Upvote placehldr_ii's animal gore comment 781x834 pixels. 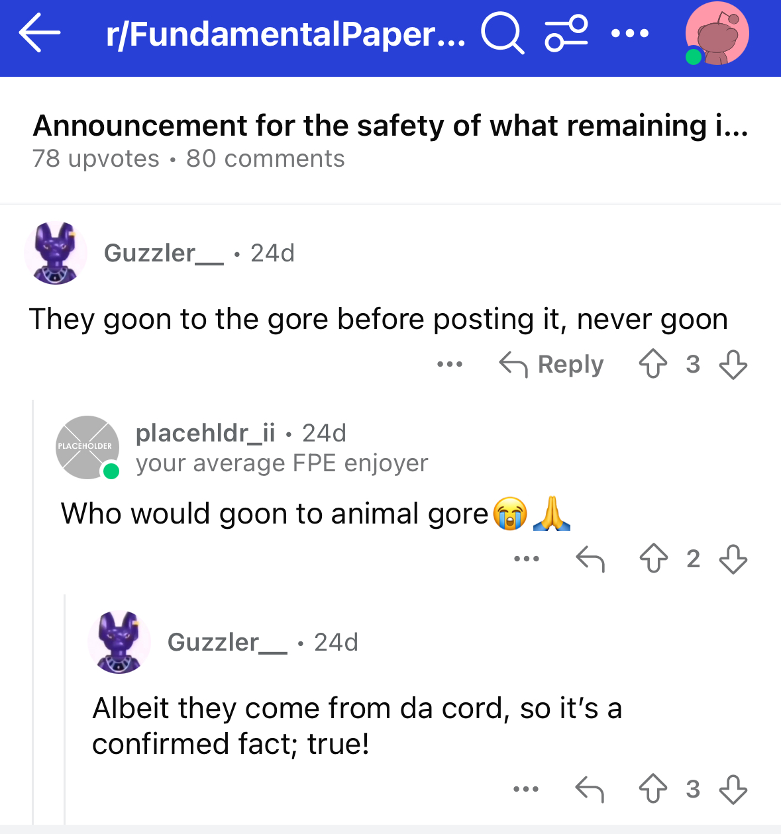(x=653, y=559)
